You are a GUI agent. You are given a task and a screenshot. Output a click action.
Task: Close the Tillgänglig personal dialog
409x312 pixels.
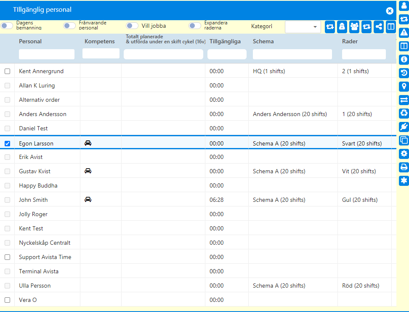point(390,11)
